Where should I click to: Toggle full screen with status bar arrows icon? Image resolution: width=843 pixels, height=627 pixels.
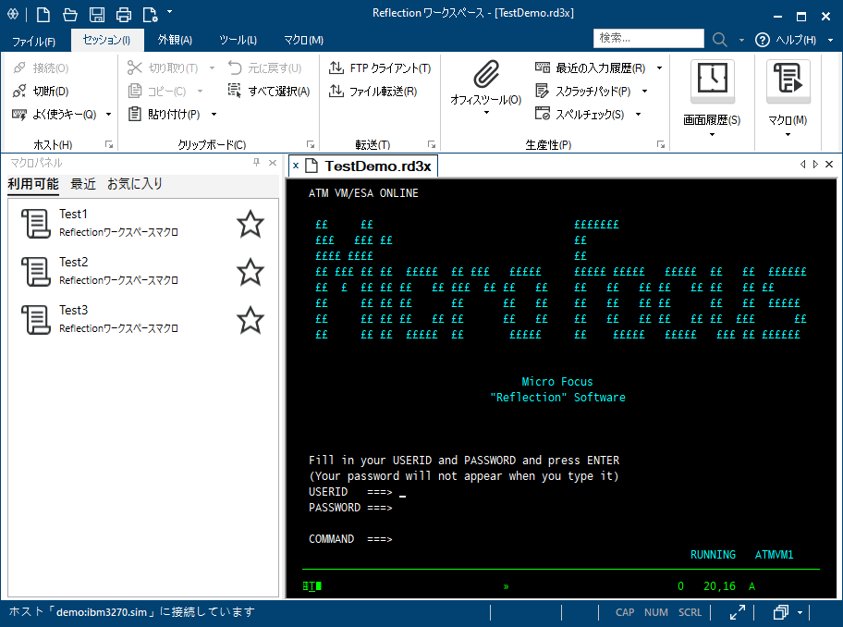(x=737, y=612)
